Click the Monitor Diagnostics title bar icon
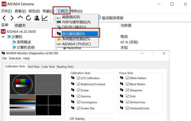The height and width of the screenshot is (121, 191). (3, 53)
